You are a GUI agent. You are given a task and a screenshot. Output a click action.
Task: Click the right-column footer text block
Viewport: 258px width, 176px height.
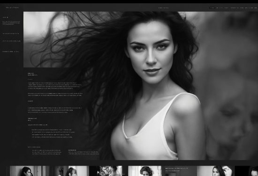click(83, 152)
